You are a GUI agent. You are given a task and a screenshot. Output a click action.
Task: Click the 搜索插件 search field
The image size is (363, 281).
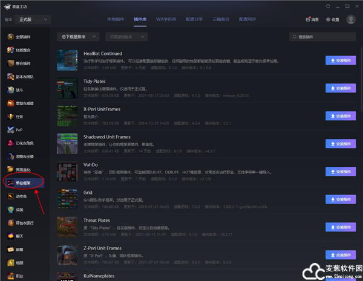322,37
